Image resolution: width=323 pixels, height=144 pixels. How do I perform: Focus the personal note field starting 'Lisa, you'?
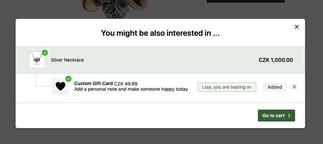point(227,87)
